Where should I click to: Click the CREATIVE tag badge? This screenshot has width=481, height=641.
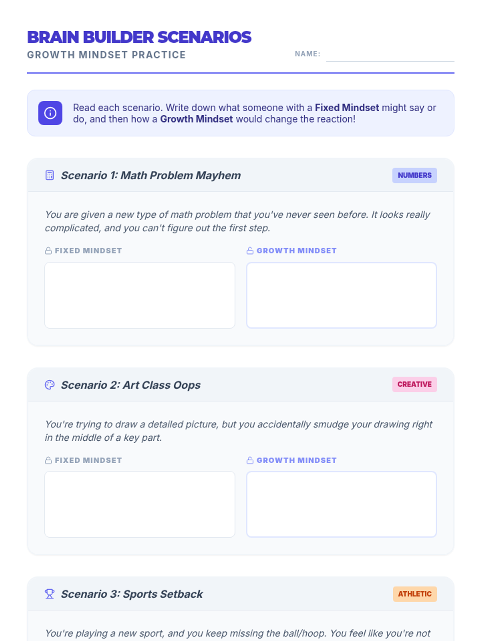[x=414, y=385]
